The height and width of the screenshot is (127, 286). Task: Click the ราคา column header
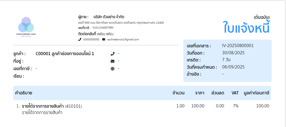click(200, 93)
